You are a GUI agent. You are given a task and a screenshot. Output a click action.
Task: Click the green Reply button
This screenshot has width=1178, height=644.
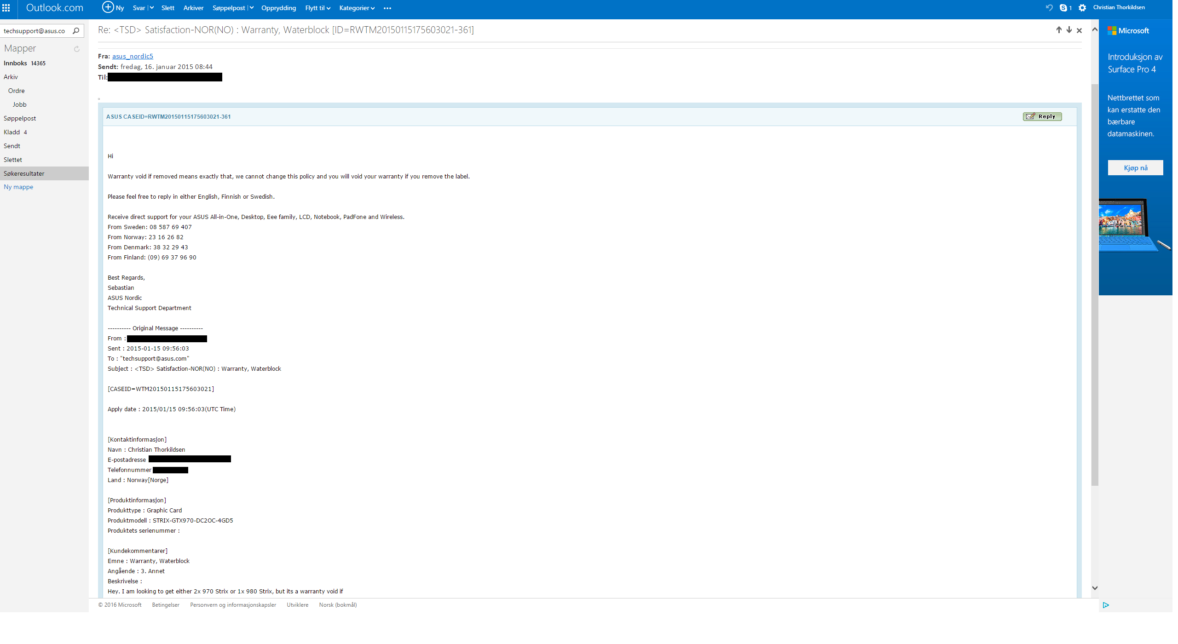pyautogui.click(x=1042, y=116)
